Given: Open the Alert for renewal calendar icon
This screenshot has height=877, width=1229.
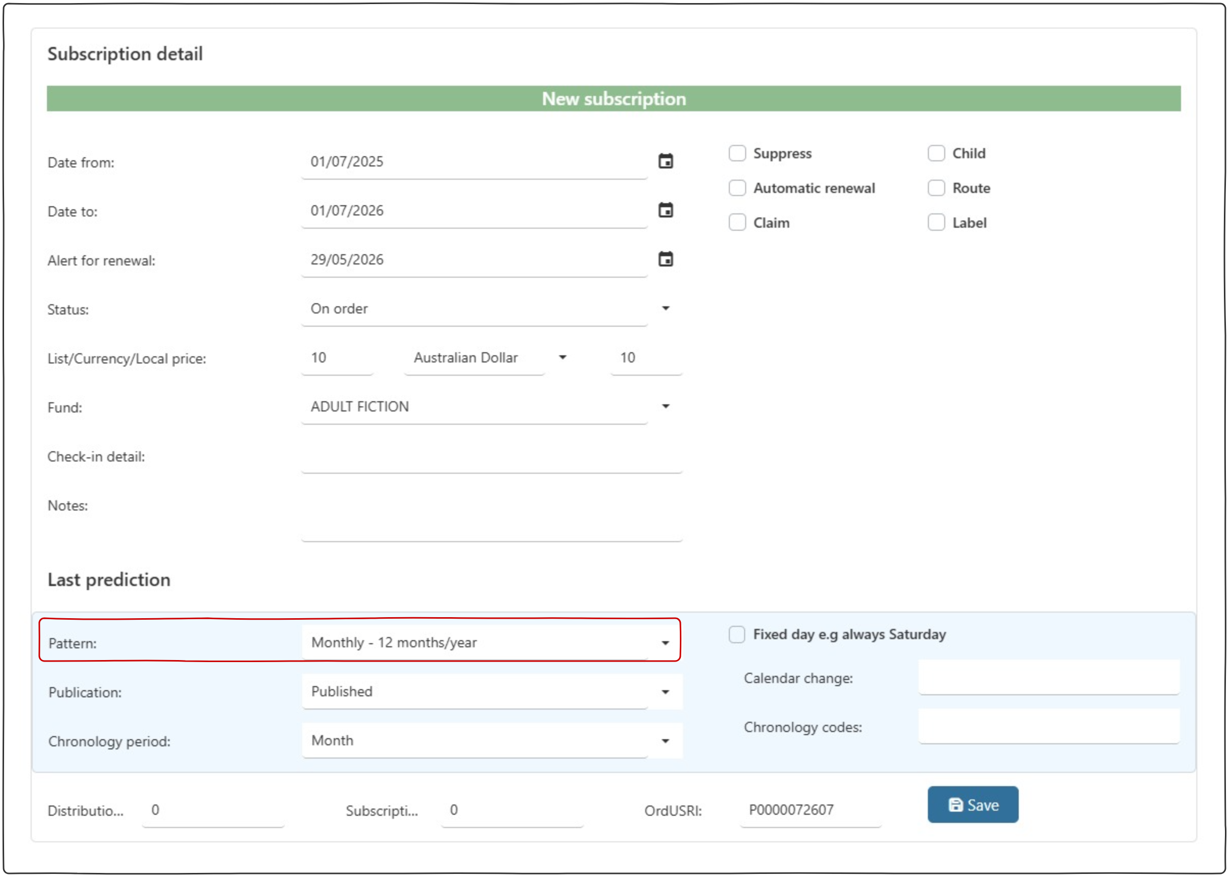Looking at the screenshot, I should point(665,259).
